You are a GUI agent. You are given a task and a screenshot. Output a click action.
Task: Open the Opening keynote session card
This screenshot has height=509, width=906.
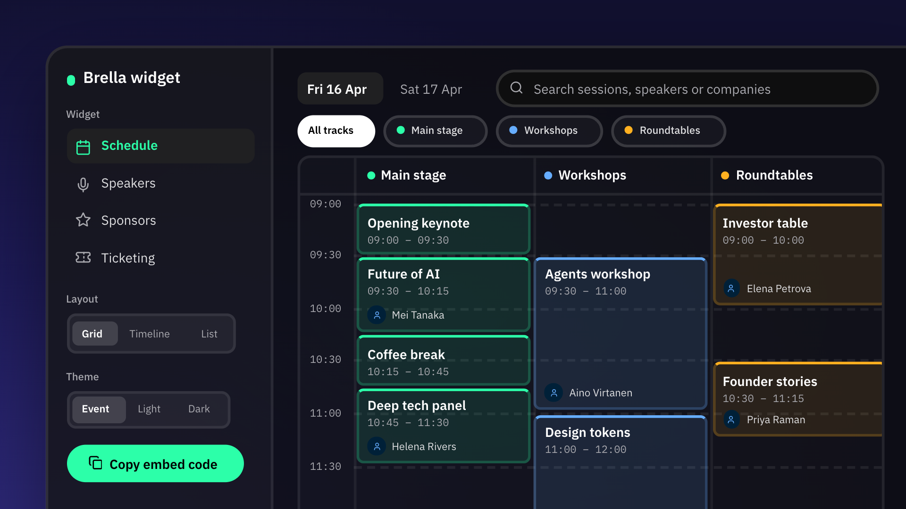coord(444,230)
